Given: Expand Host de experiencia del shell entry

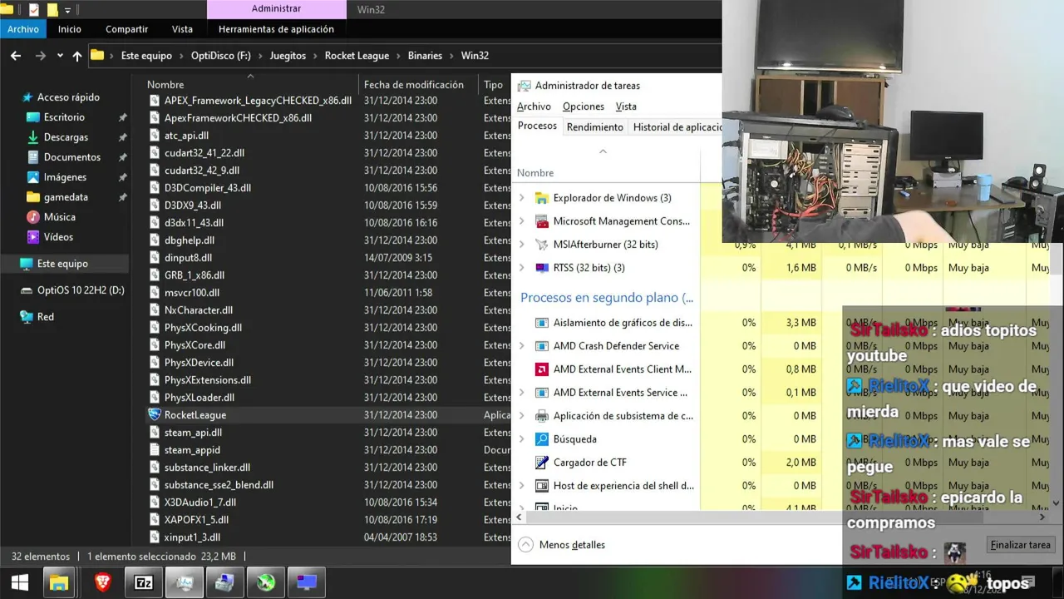Looking at the screenshot, I should tap(522, 486).
